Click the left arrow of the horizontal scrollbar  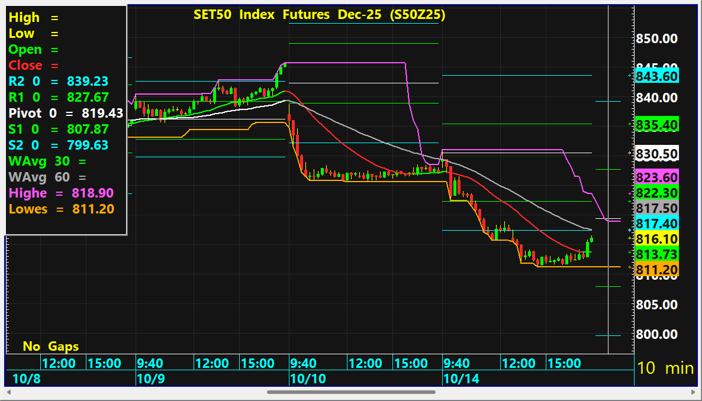click(9, 392)
